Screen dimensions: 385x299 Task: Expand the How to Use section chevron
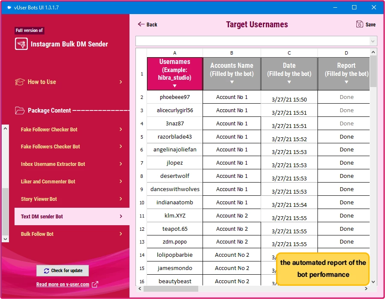click(x=121, y=82)
